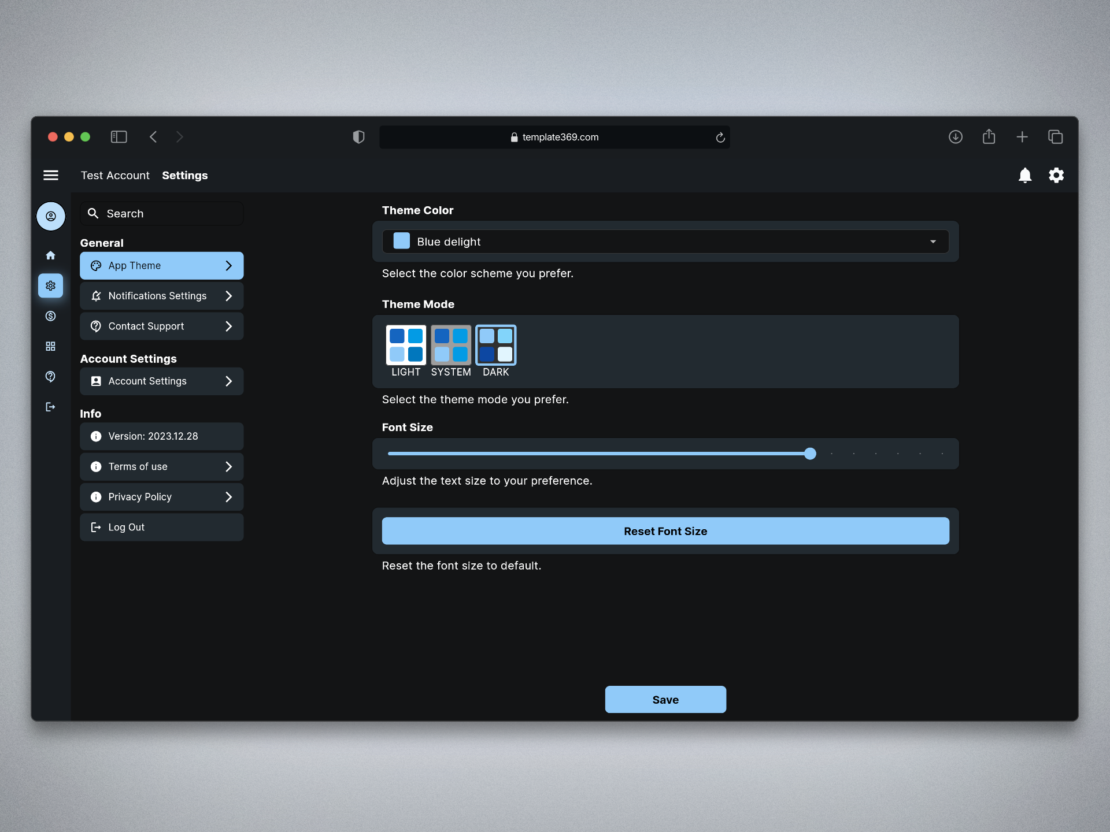This screenshot has width=1110, height=832.
Task: Click the settings gear in header
Action: click(x=1056, y=175)
